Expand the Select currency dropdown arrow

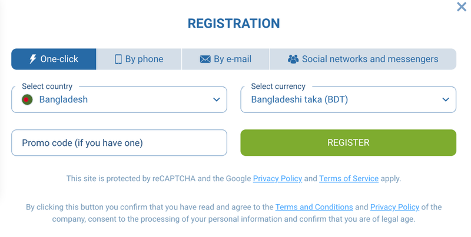[x=445, y=100]
